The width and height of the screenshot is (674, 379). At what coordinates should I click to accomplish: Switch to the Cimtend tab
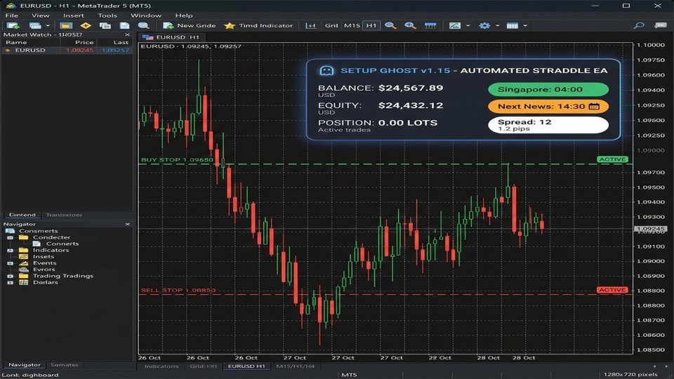22,215
